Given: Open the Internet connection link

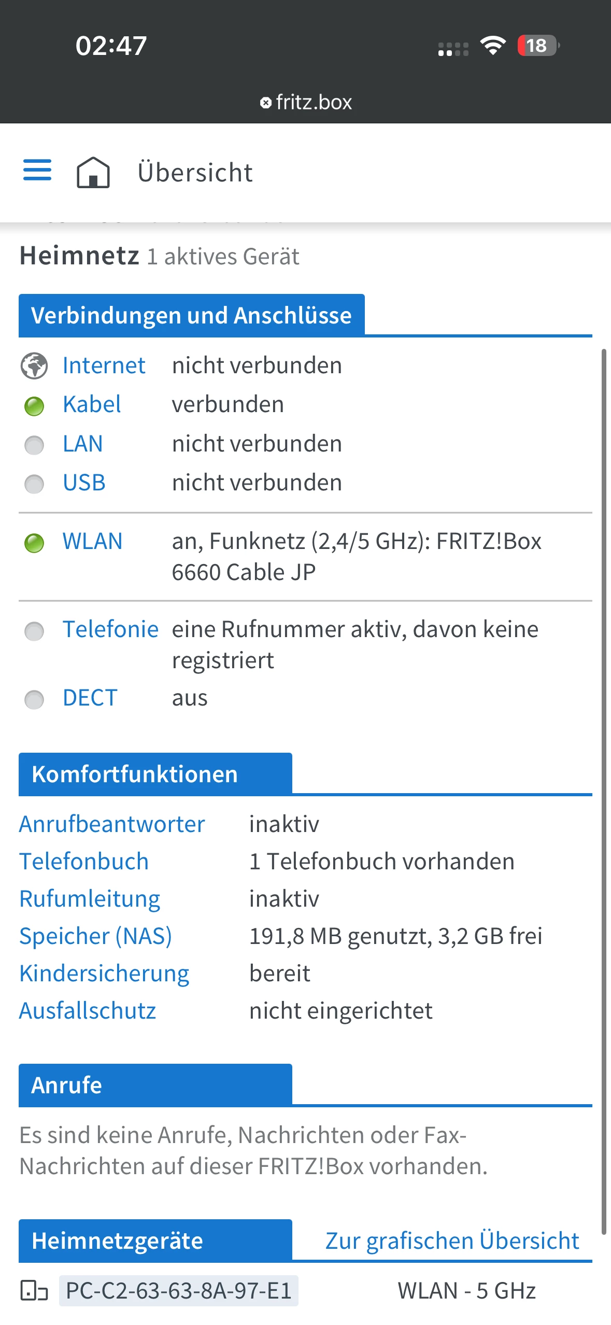Looking at the screenshot, I should [x=104, y=365].
